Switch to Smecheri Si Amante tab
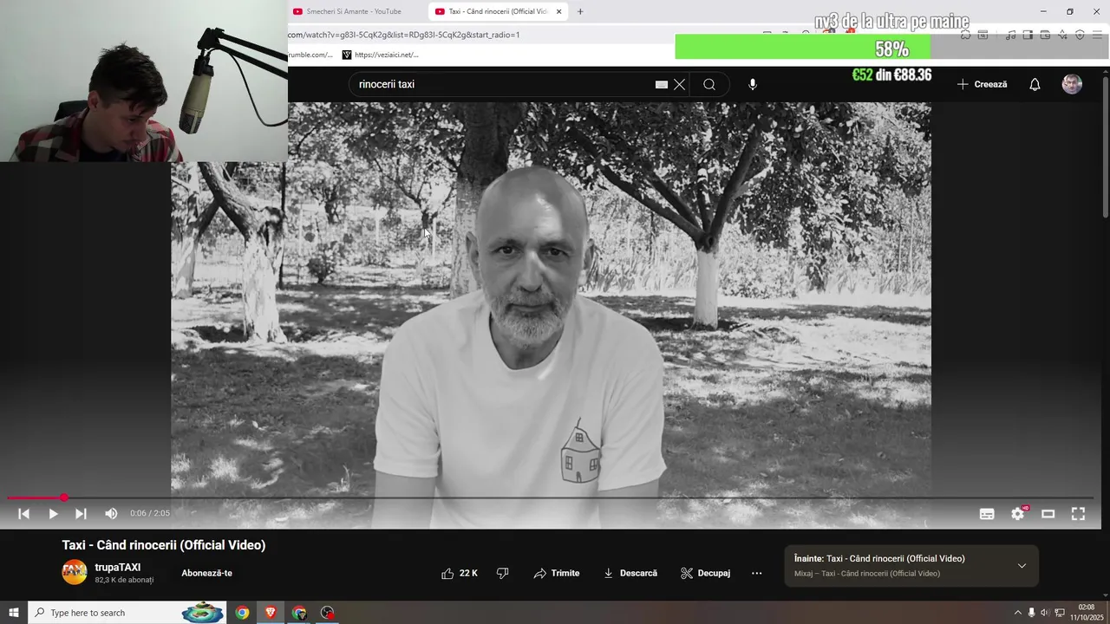Viewport: 1110px width, 624px height. pyautogui.click(x=356, y=11)
